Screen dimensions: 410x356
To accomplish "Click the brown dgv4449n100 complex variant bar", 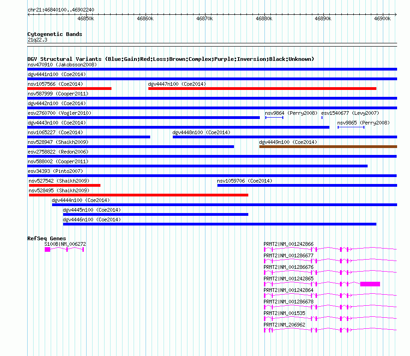I will coord(328,147).
